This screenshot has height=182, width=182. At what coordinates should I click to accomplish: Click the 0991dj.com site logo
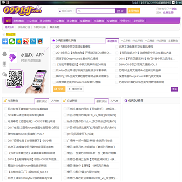point(22,10)
